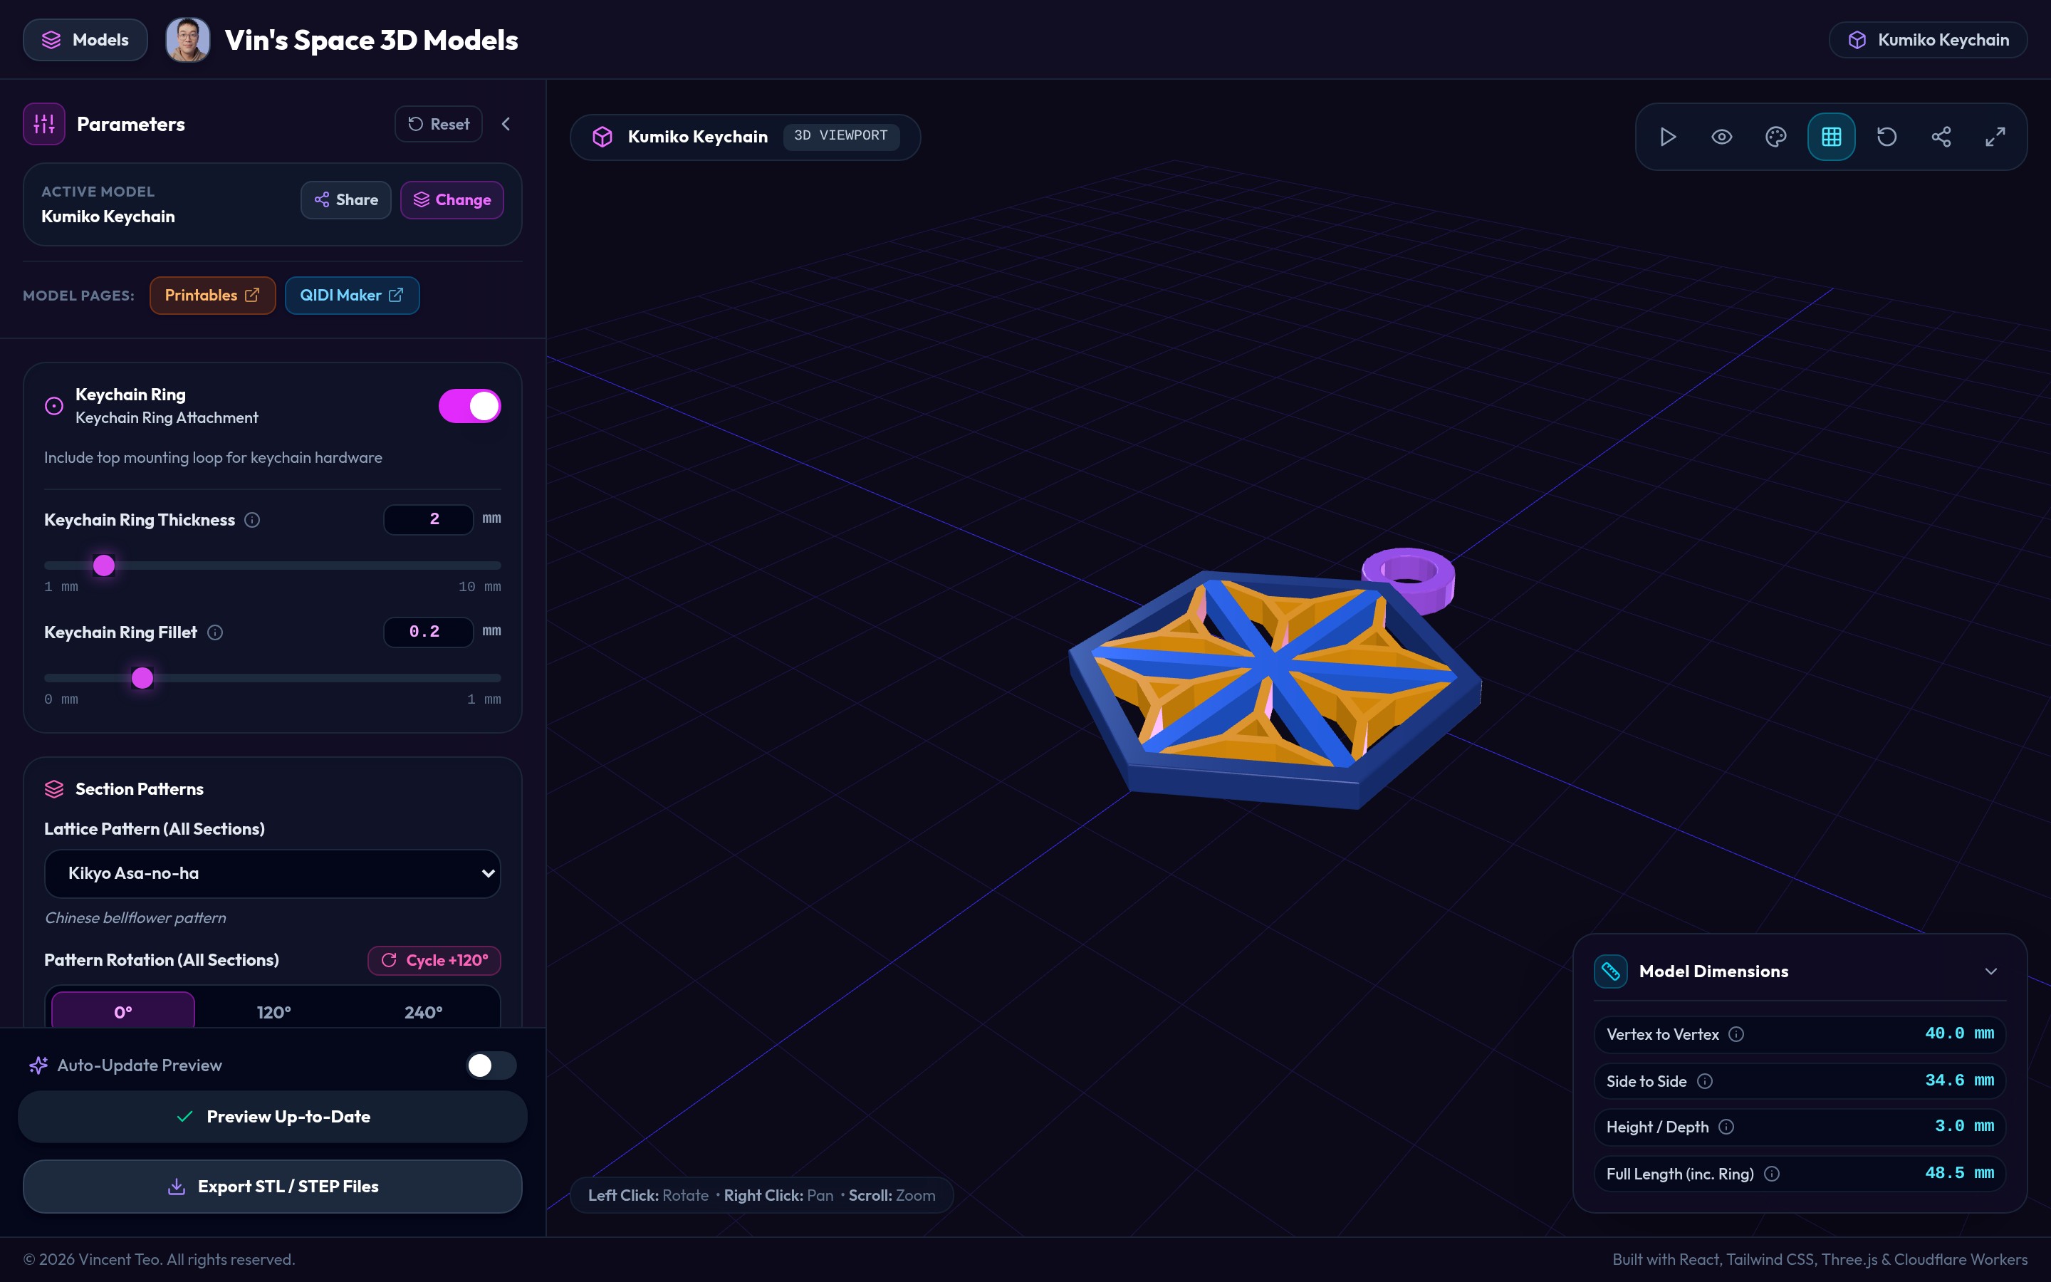Click info icon beside Height / Depth
The width and height of the screenshot is (2051, 1282).
pyautogui.click(x=1726, y=1127)
